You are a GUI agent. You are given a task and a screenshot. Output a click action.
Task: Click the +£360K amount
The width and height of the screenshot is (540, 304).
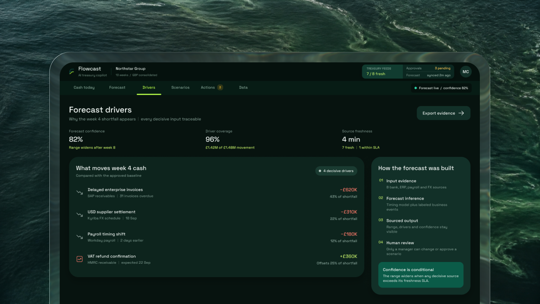pyautogui.click(x=348, y=256)
